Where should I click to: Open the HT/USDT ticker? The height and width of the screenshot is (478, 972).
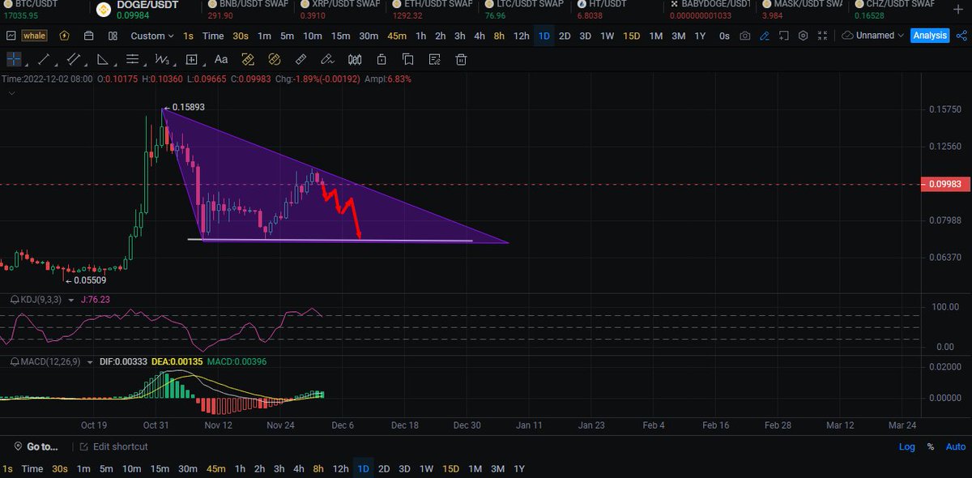tap(602, 10)
